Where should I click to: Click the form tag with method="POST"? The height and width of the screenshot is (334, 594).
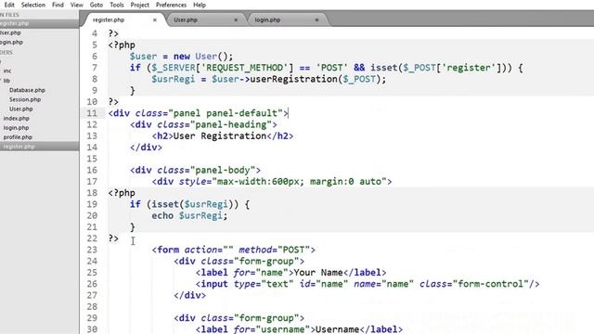click(234, 250)
